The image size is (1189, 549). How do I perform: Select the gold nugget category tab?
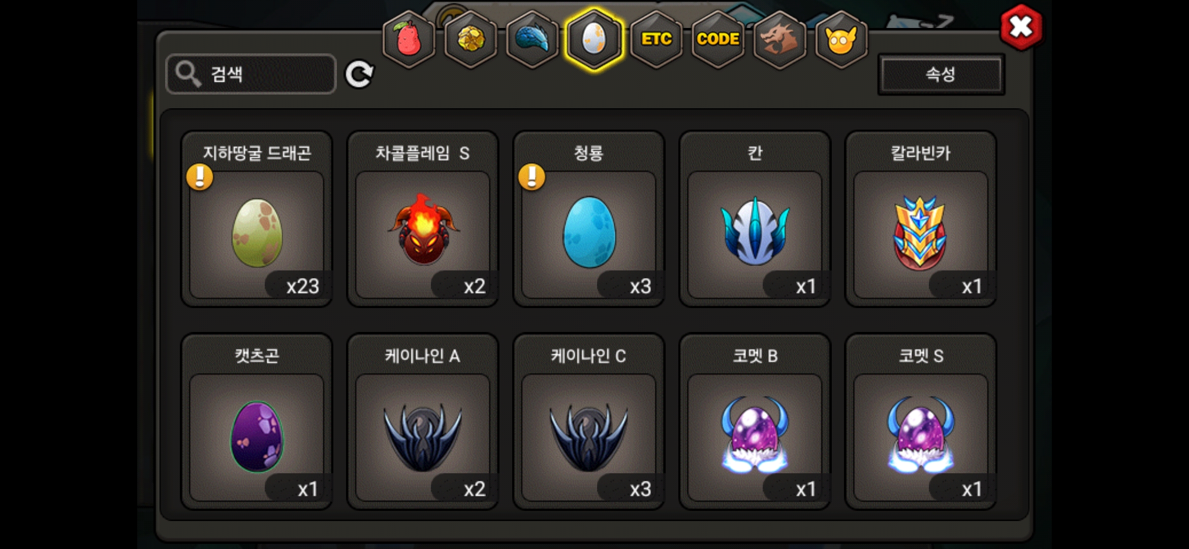[x=471, y=39]
